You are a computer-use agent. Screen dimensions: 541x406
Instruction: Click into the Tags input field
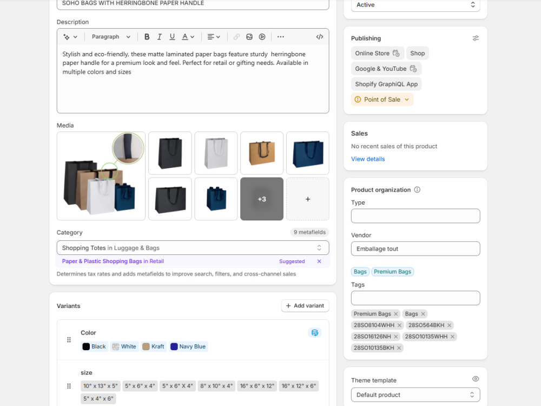(415, 298)
